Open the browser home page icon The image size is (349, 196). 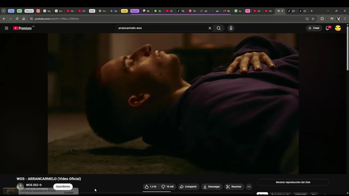pyautogui.click(x=24, y=19)
